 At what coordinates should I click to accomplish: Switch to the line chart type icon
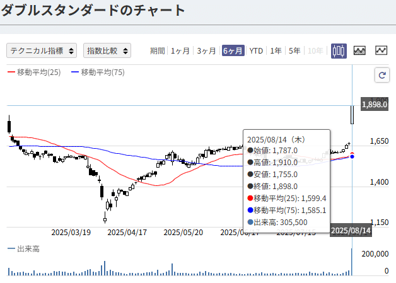381,50
